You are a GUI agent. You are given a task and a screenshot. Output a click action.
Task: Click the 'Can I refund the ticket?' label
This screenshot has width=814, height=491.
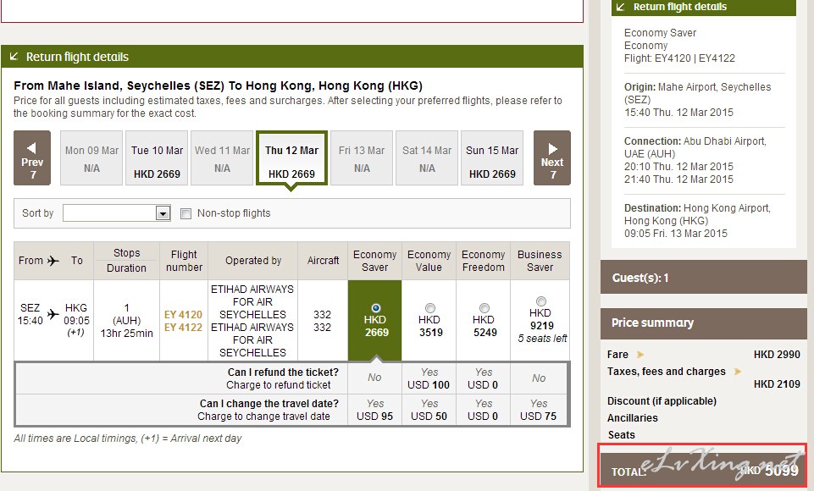pos(283,372)
